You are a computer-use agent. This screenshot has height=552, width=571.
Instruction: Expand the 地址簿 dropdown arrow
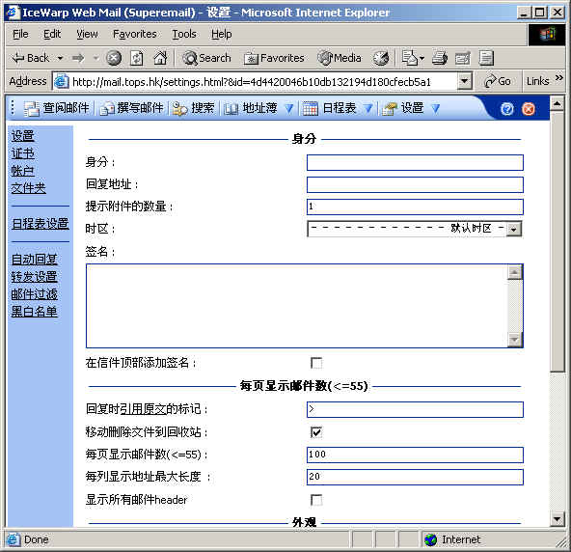pyautogui.click(x=288, y=109)
